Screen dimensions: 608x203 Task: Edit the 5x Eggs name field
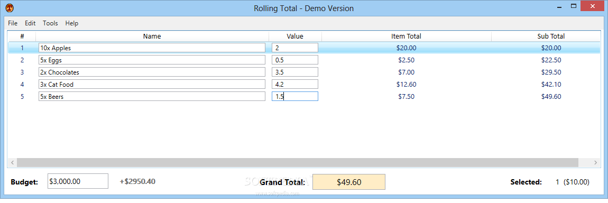[x=152, y=60]
